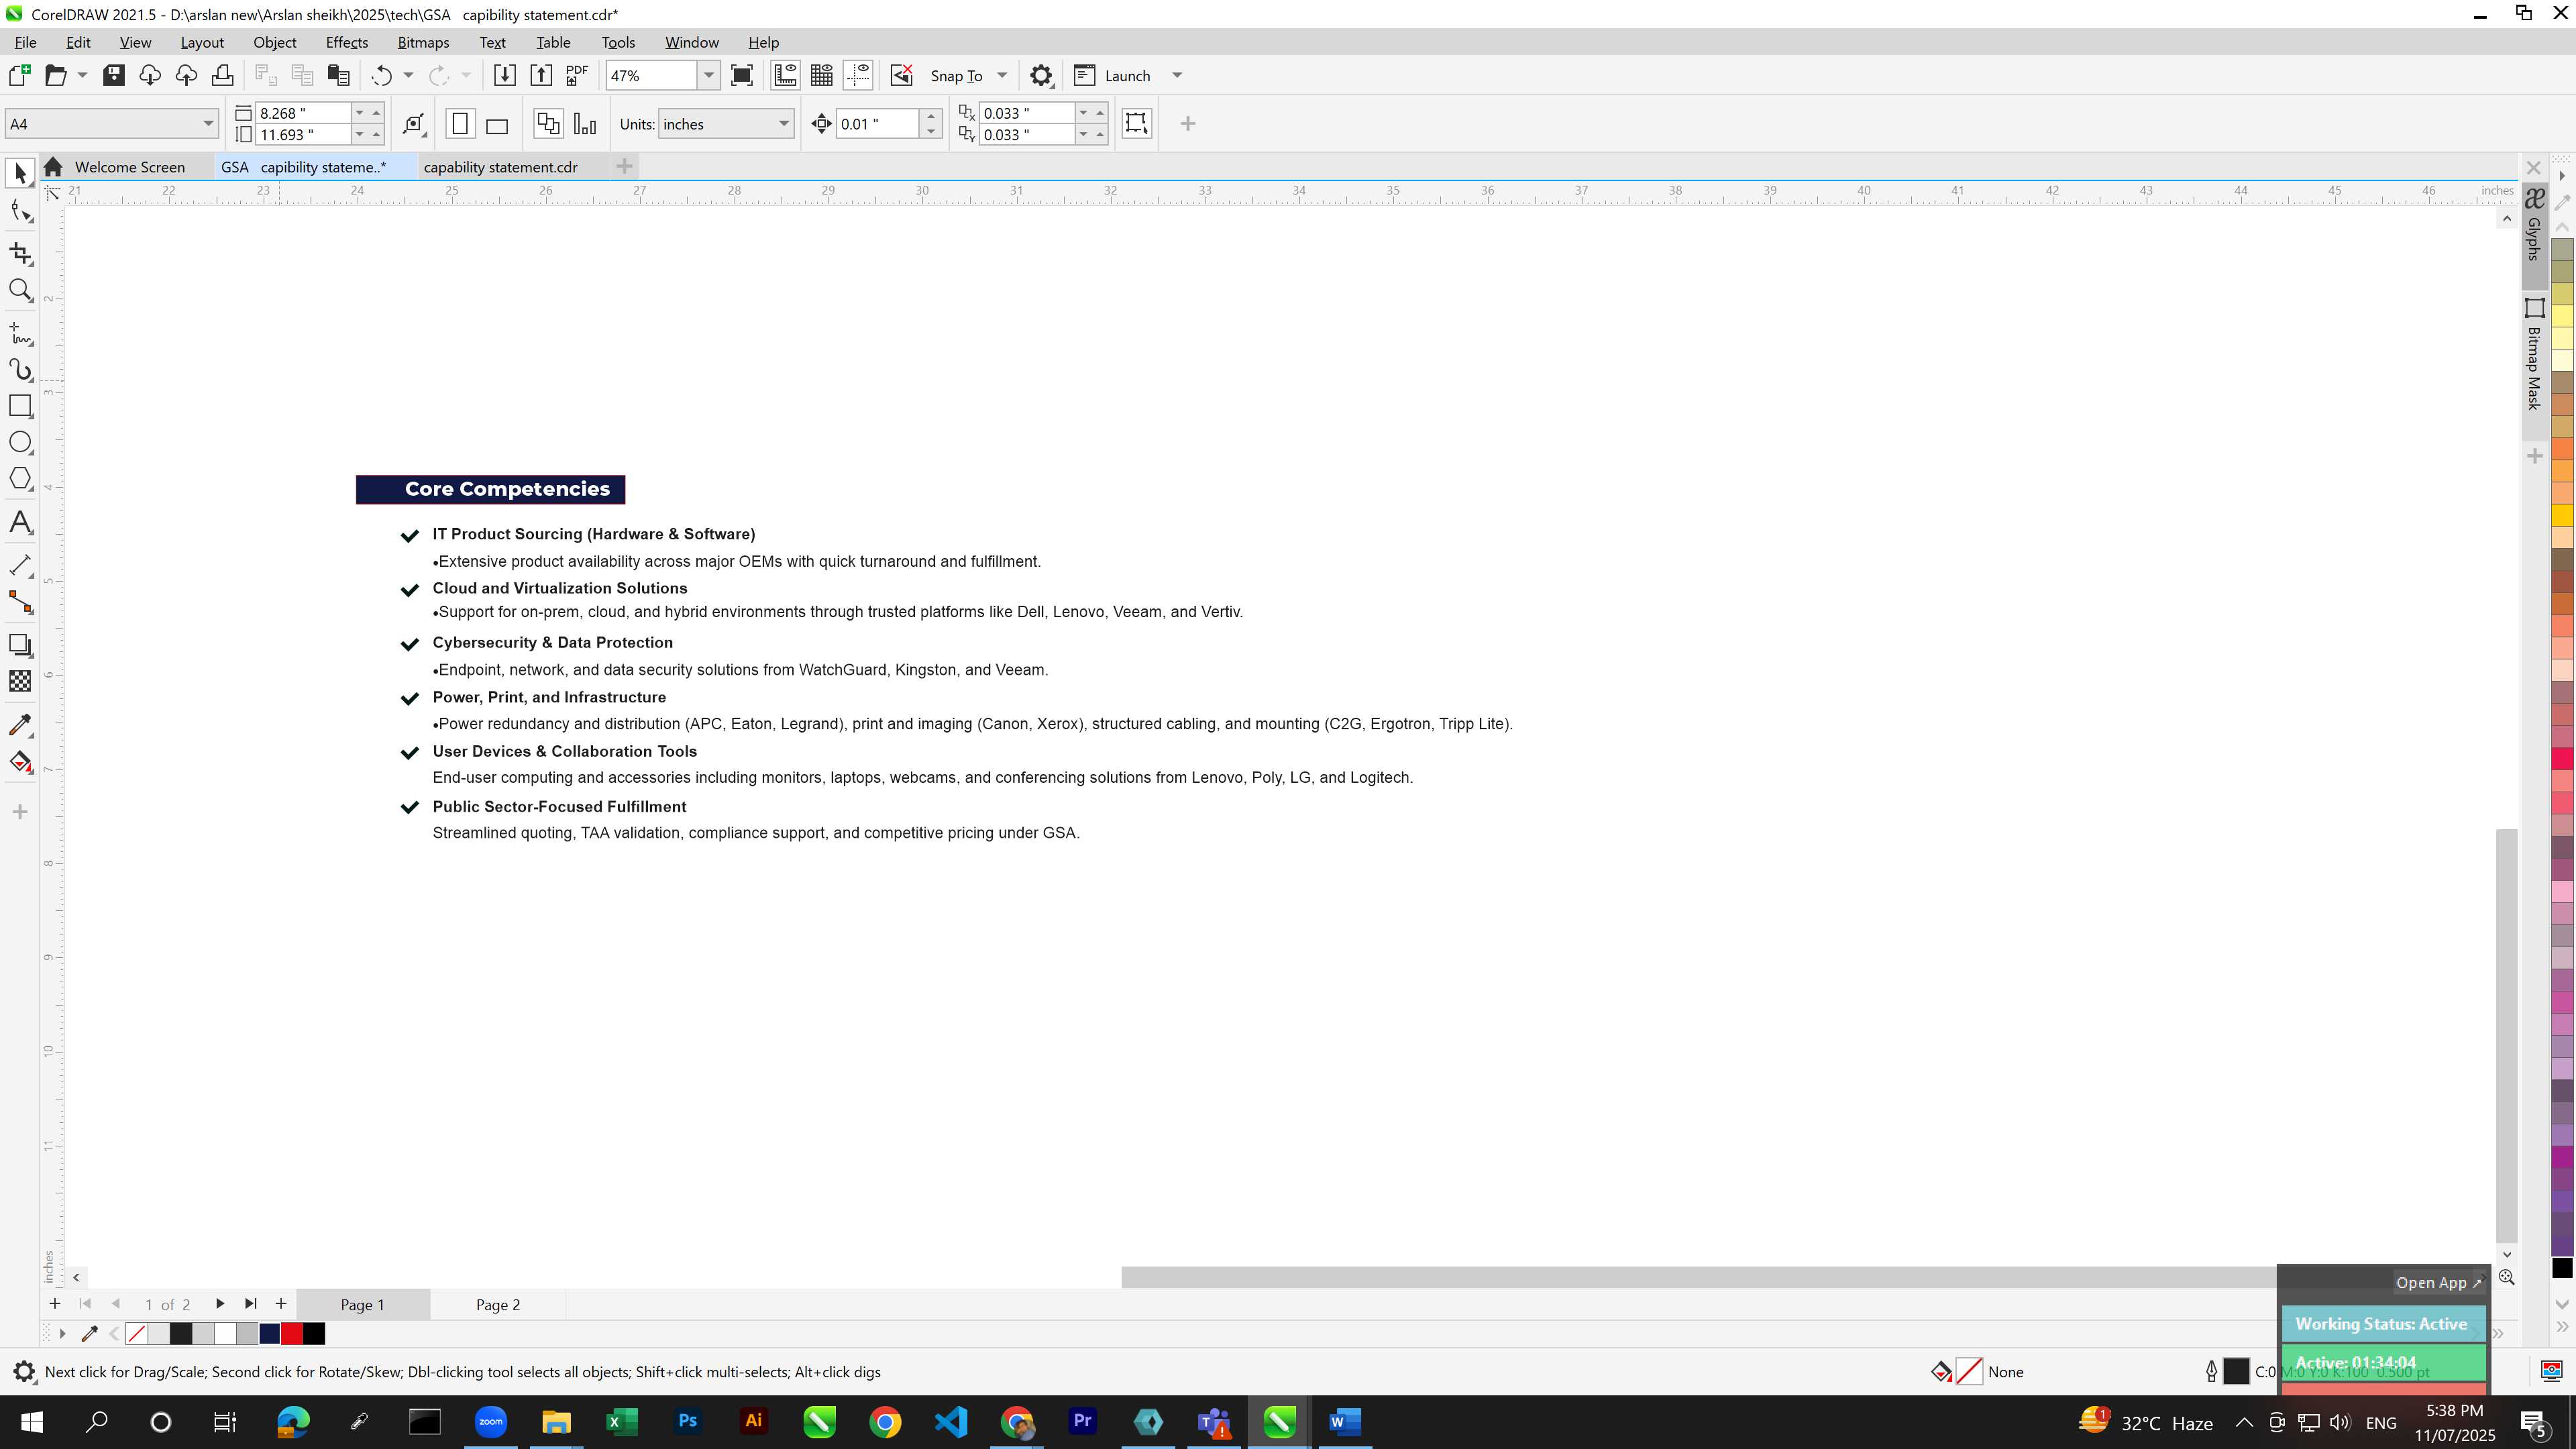Toggle rulers visibility
The height and width of the screenshot is (1449, 2576).
[x=785, y=75]
